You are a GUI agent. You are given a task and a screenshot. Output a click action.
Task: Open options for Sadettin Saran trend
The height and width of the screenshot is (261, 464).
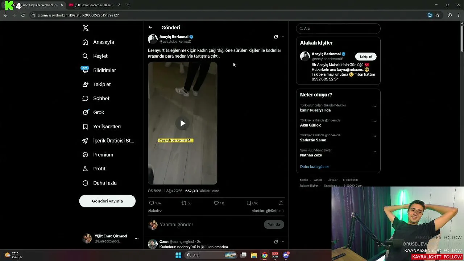coord(374,136)
